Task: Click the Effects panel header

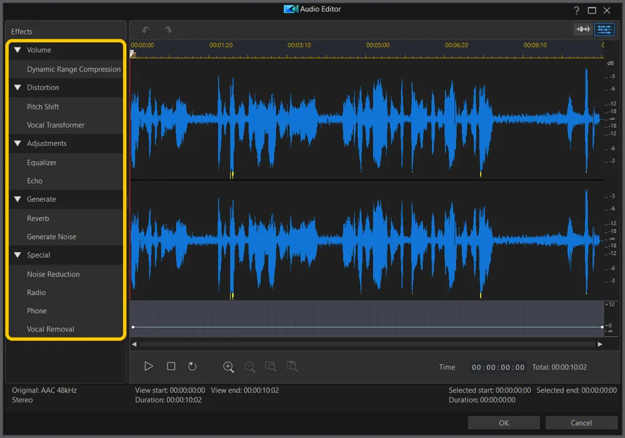Action: [22, 31]
